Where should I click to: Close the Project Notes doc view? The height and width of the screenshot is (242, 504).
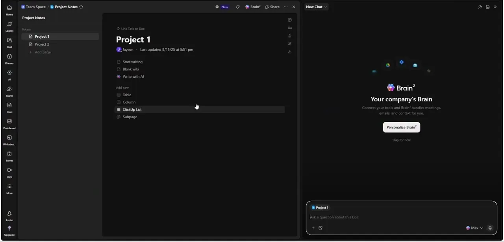[294, 7]
